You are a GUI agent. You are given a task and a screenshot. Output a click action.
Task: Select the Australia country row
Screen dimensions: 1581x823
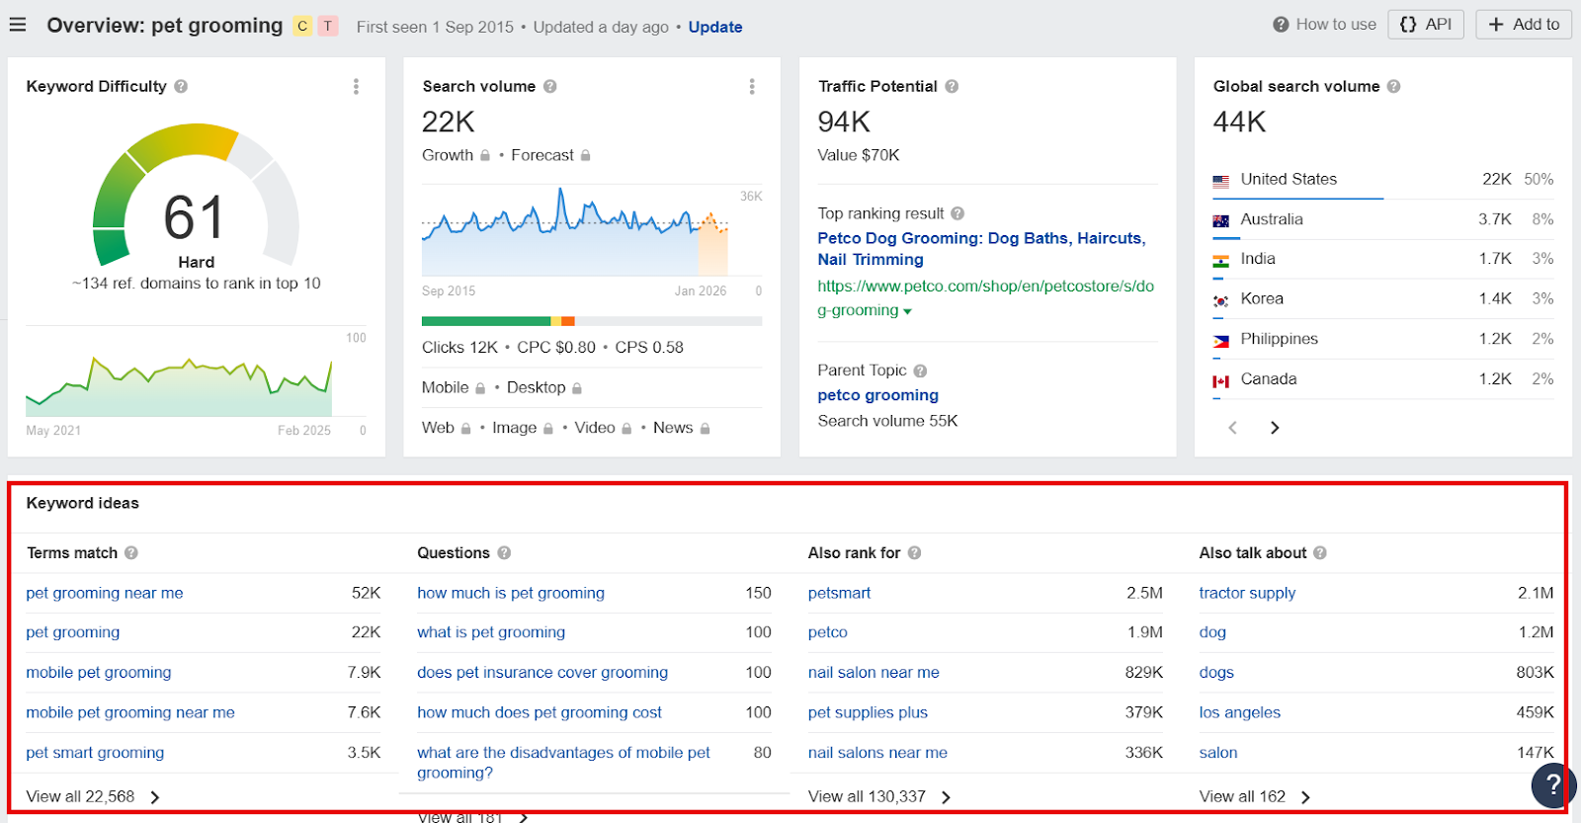coord(1383,219)
